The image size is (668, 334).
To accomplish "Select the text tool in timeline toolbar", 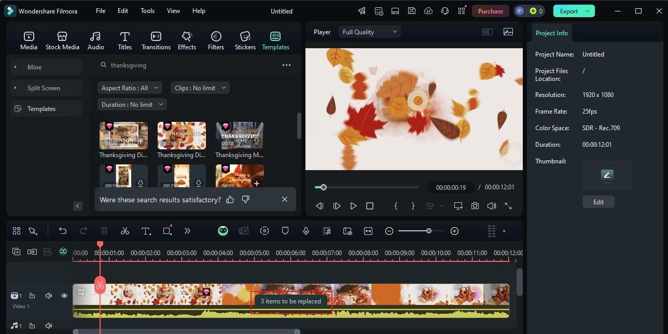I will [x=146, y=231].
